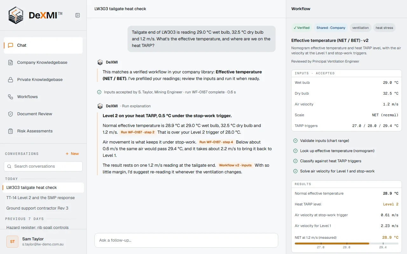Click the Document Review shield icon
Screen dimensions: 407x254
click(10, 114)
